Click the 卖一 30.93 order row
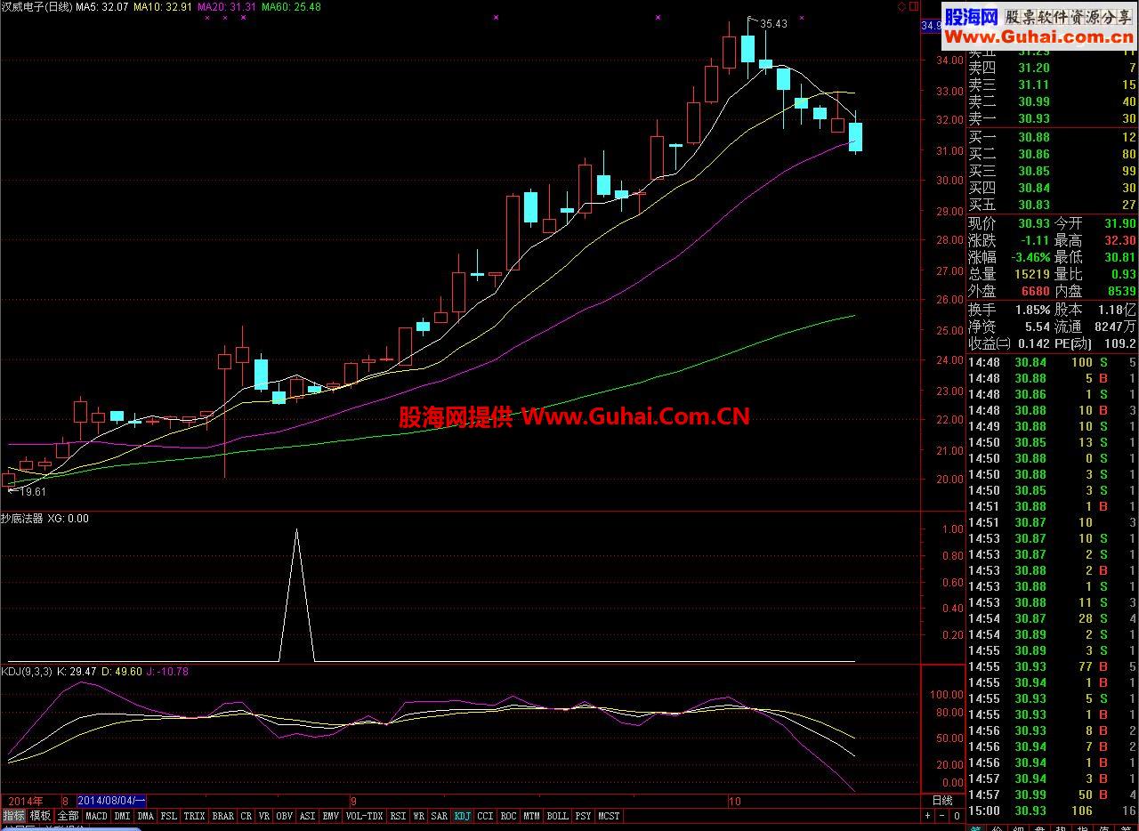Viewport: 1139px width, 831px height. point(1052,118)
